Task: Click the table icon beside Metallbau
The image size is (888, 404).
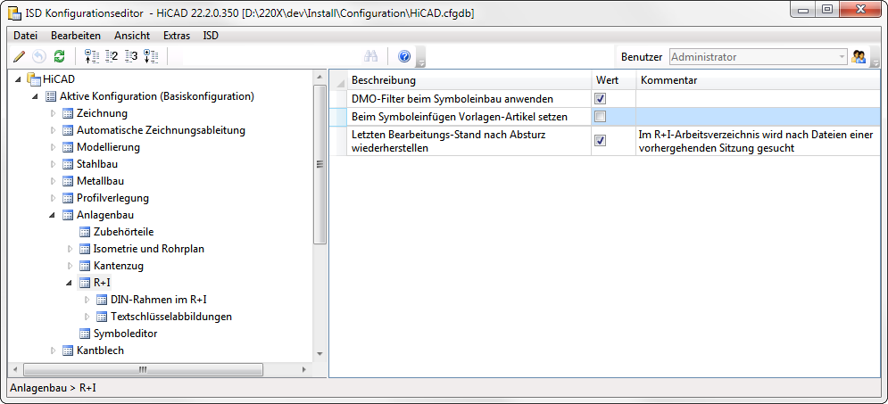Action: 68,181
